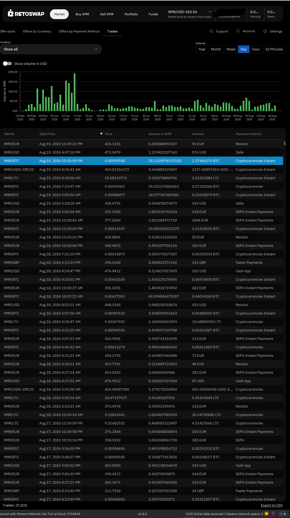290x518 pixels.
Task: Click the Date/Time sort arrow icon
Action: click(101, 134)
